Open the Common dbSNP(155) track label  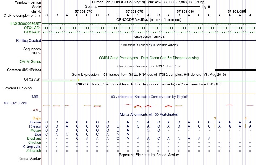(24, 70)
